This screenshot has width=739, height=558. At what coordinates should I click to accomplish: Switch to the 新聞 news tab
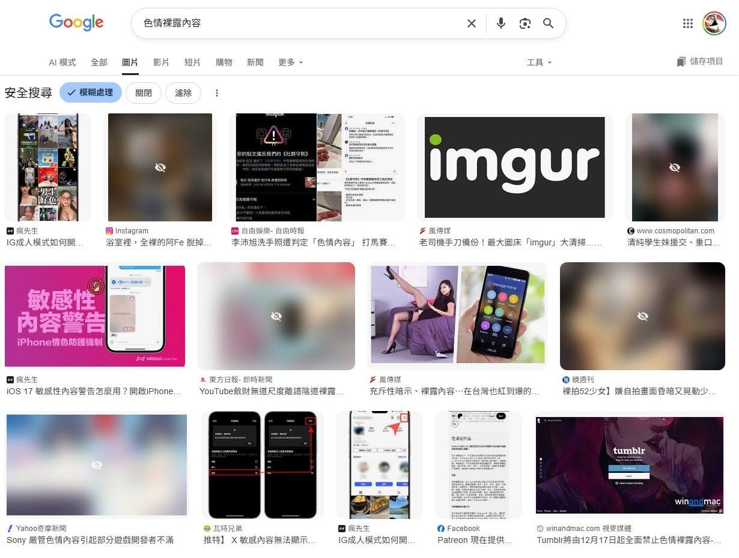(x=255, y=62)
